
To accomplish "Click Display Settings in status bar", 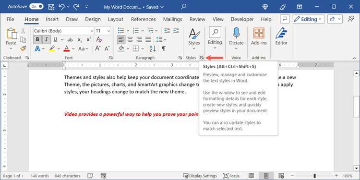I will coord(200,176).
